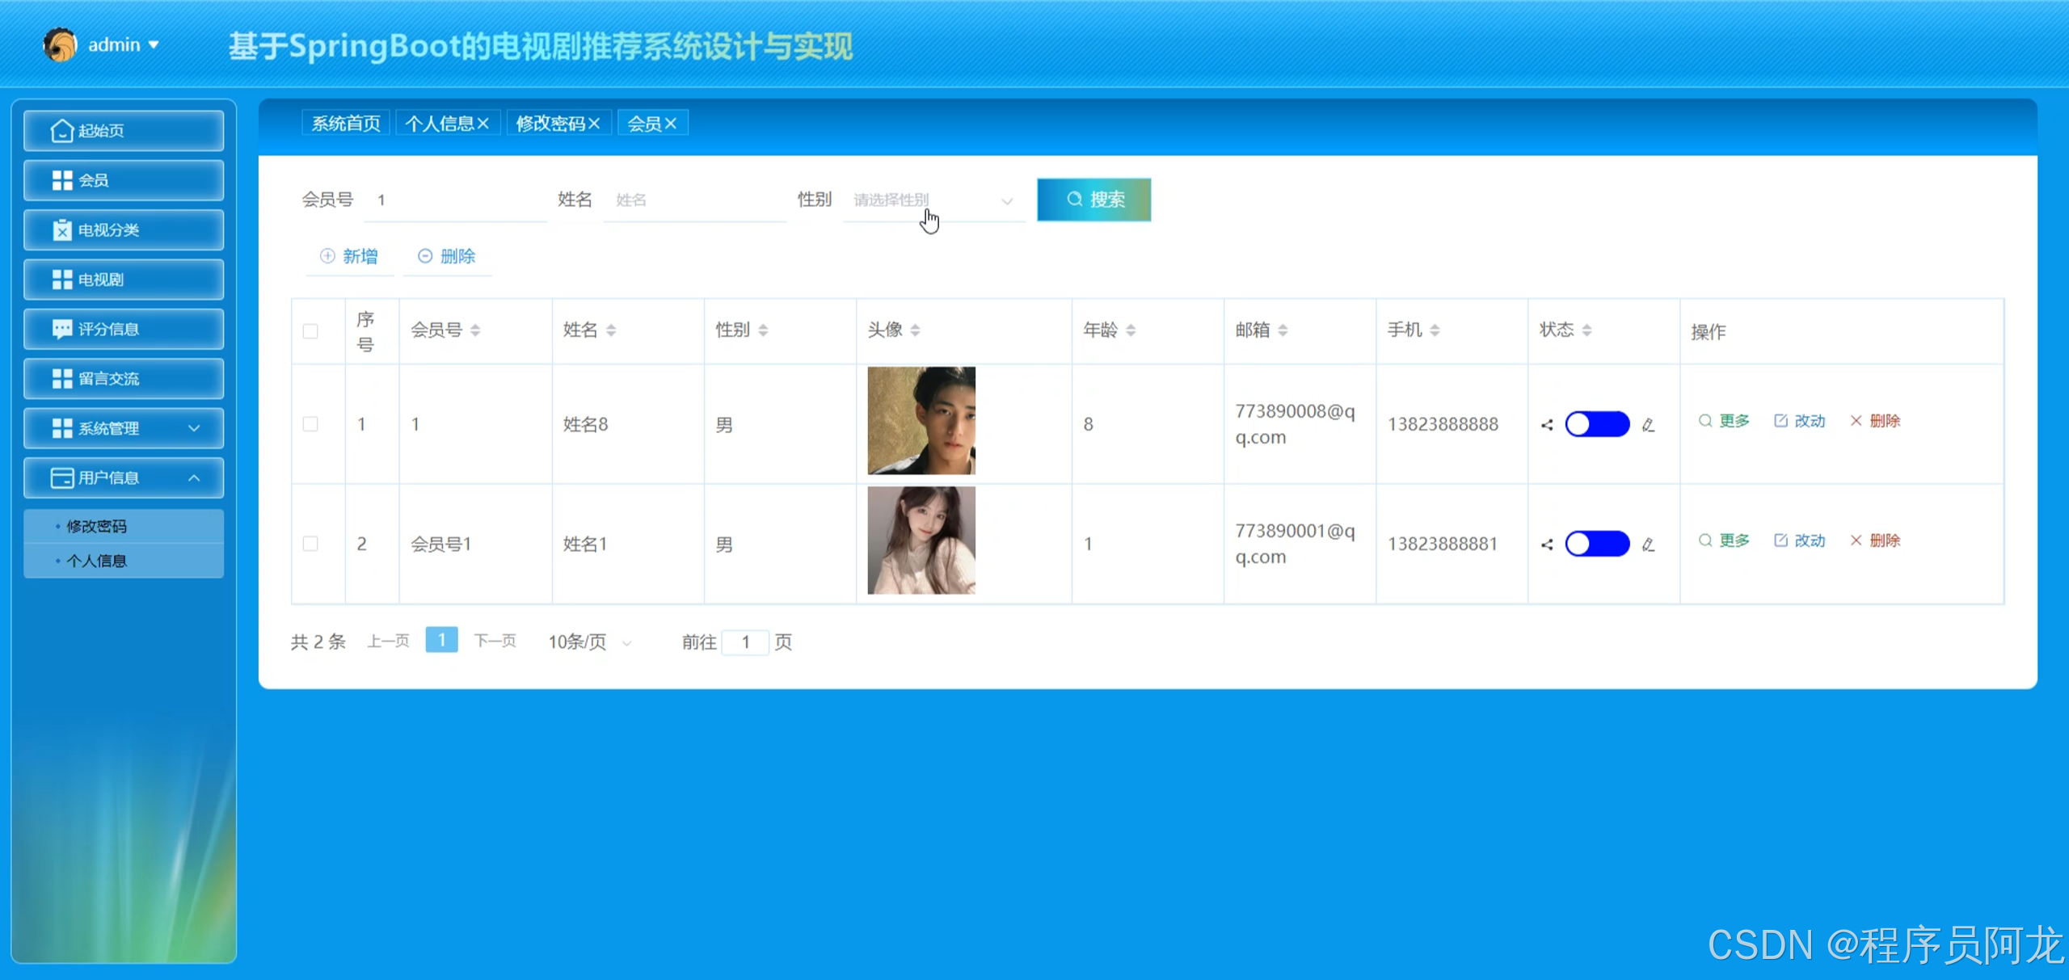
Task: Close the 个人信息 tab with its X
Action: (x=483, y=124)
